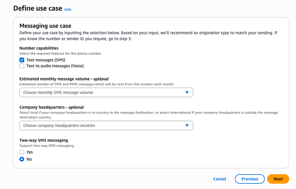Screen dimensions: 296x189
Task: Enable Text to audio messages (Voice) checkbox
Action: [x=22, y=66]
